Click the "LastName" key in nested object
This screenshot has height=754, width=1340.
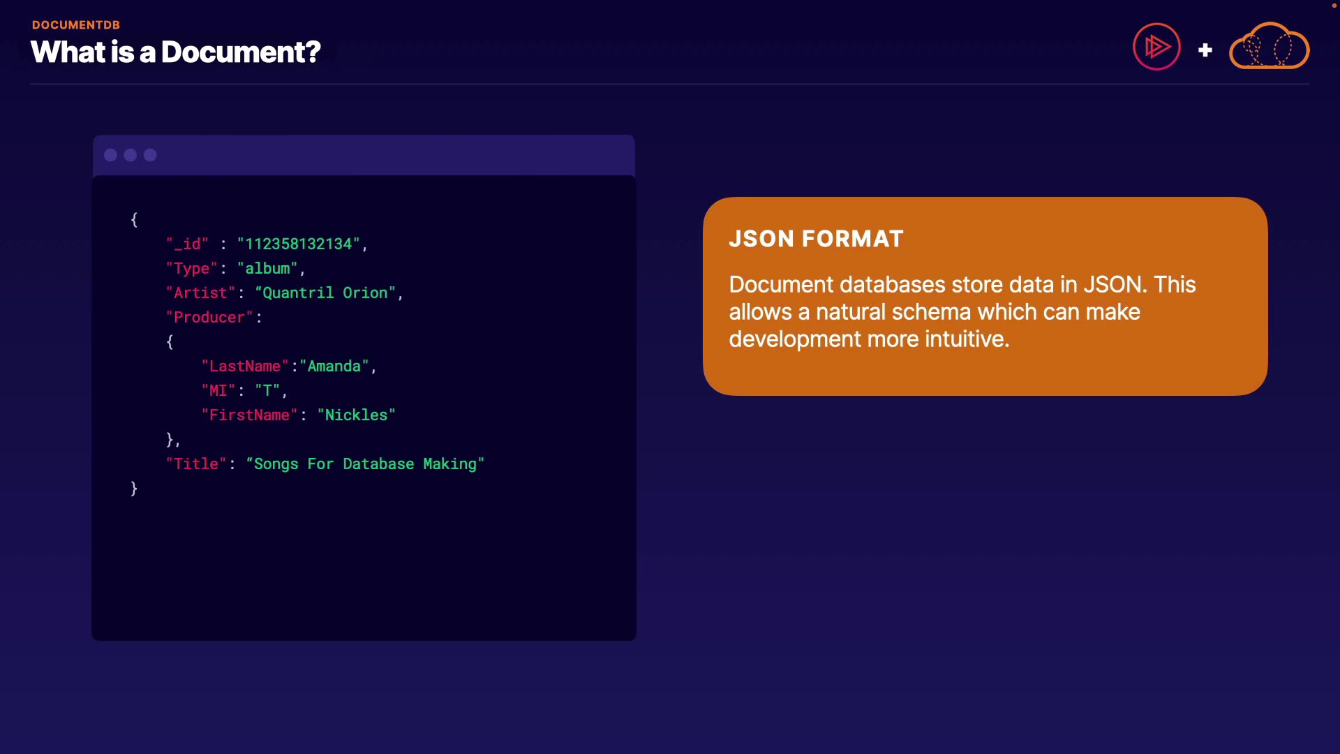click(245, 367)
